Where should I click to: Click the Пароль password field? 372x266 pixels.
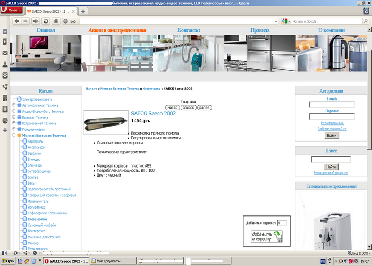pos(332,117)
